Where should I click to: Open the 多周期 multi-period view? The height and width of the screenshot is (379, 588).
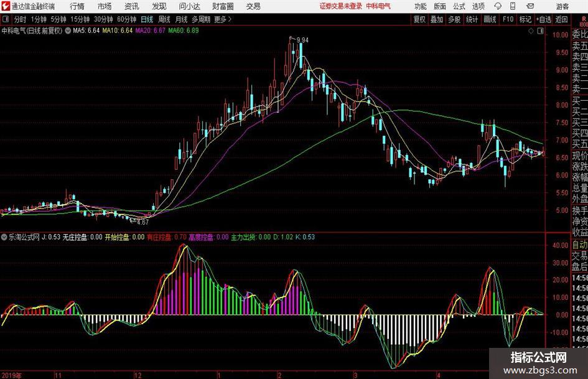coord(201,19)
